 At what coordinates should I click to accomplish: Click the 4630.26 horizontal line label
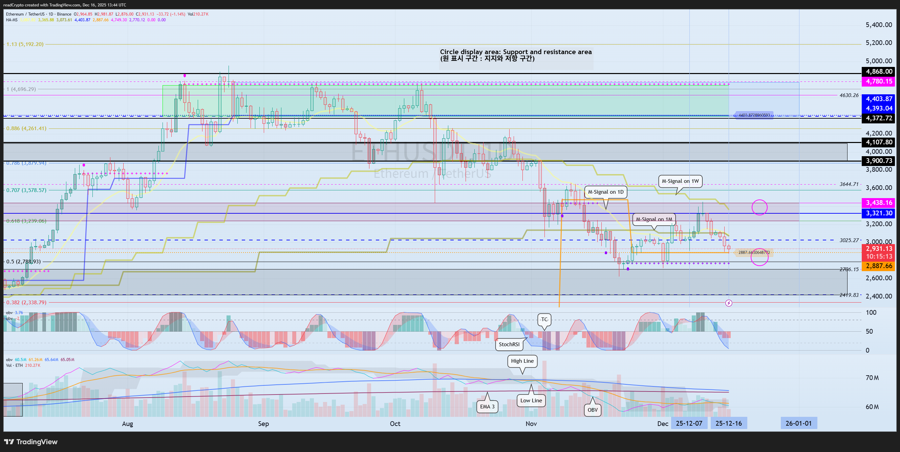tap(849, 95)
